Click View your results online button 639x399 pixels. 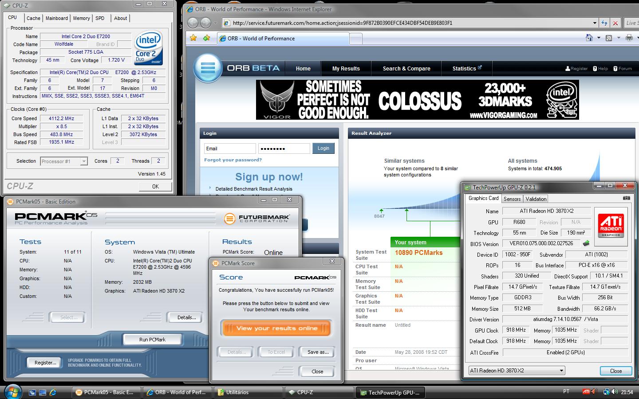coord(276,329)
